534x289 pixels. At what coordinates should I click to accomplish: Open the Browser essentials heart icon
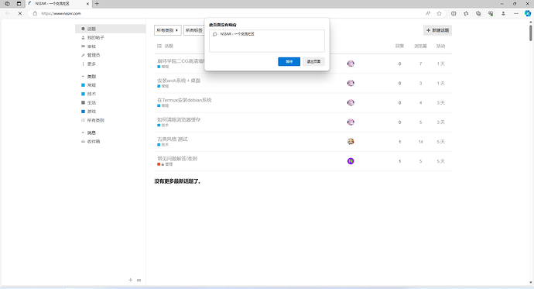click(491, 13)
